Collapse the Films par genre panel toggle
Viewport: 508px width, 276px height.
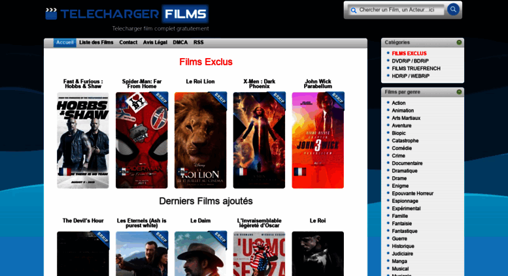(x=459, y=92)
